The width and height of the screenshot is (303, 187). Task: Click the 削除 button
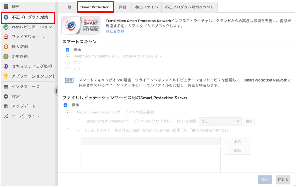[x=238, y=151]
